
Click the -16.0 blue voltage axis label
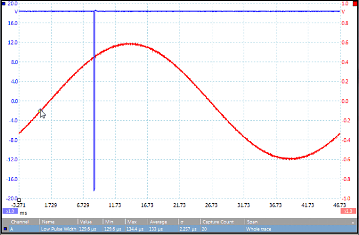[x=12, y=179]
